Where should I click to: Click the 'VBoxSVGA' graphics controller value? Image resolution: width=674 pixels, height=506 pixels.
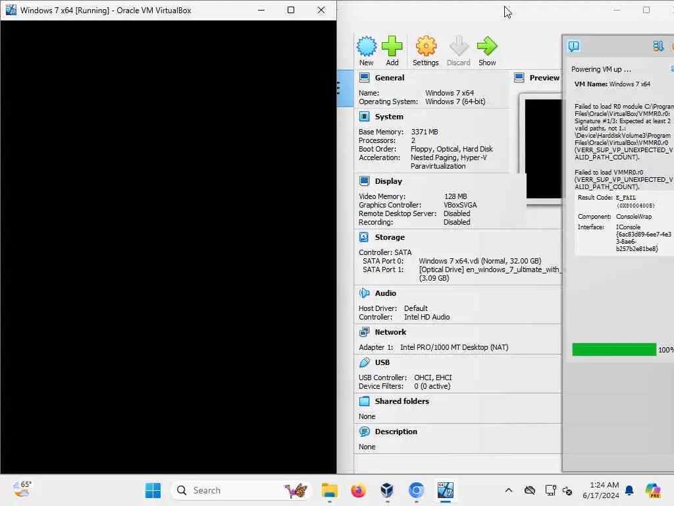460,205
